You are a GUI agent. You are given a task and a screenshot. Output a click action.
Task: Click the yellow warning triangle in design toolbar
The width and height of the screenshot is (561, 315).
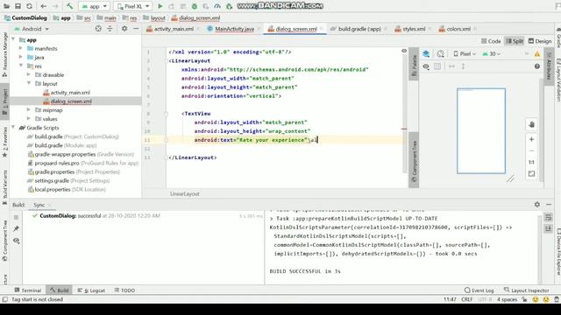pos(537,54)
